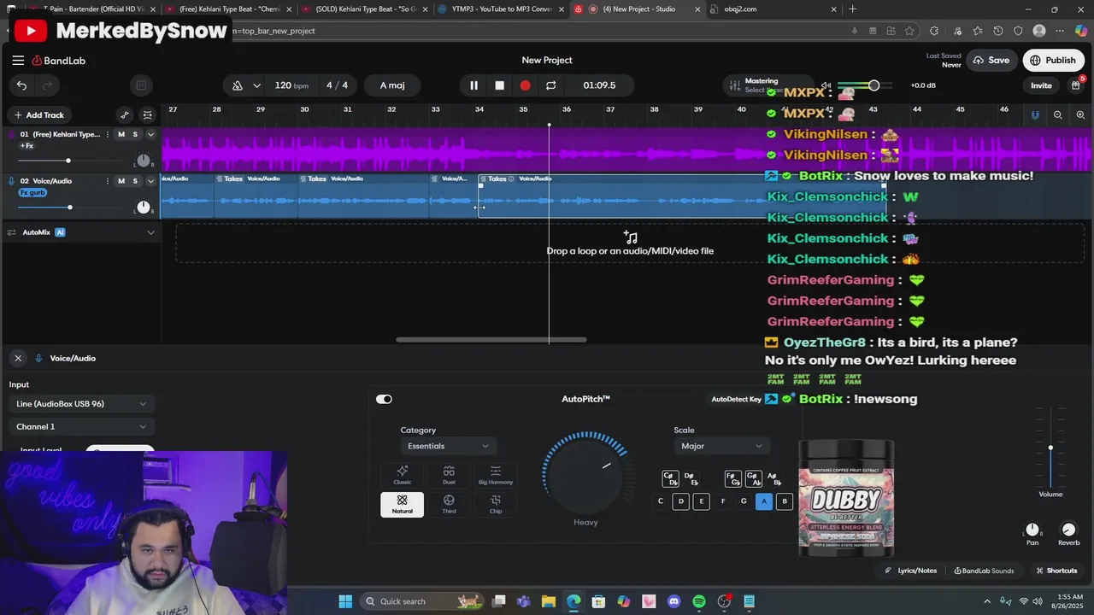Screen dimensions: 1094x615
Task: Redo the last undone action
Action: [x=48, y=85]
